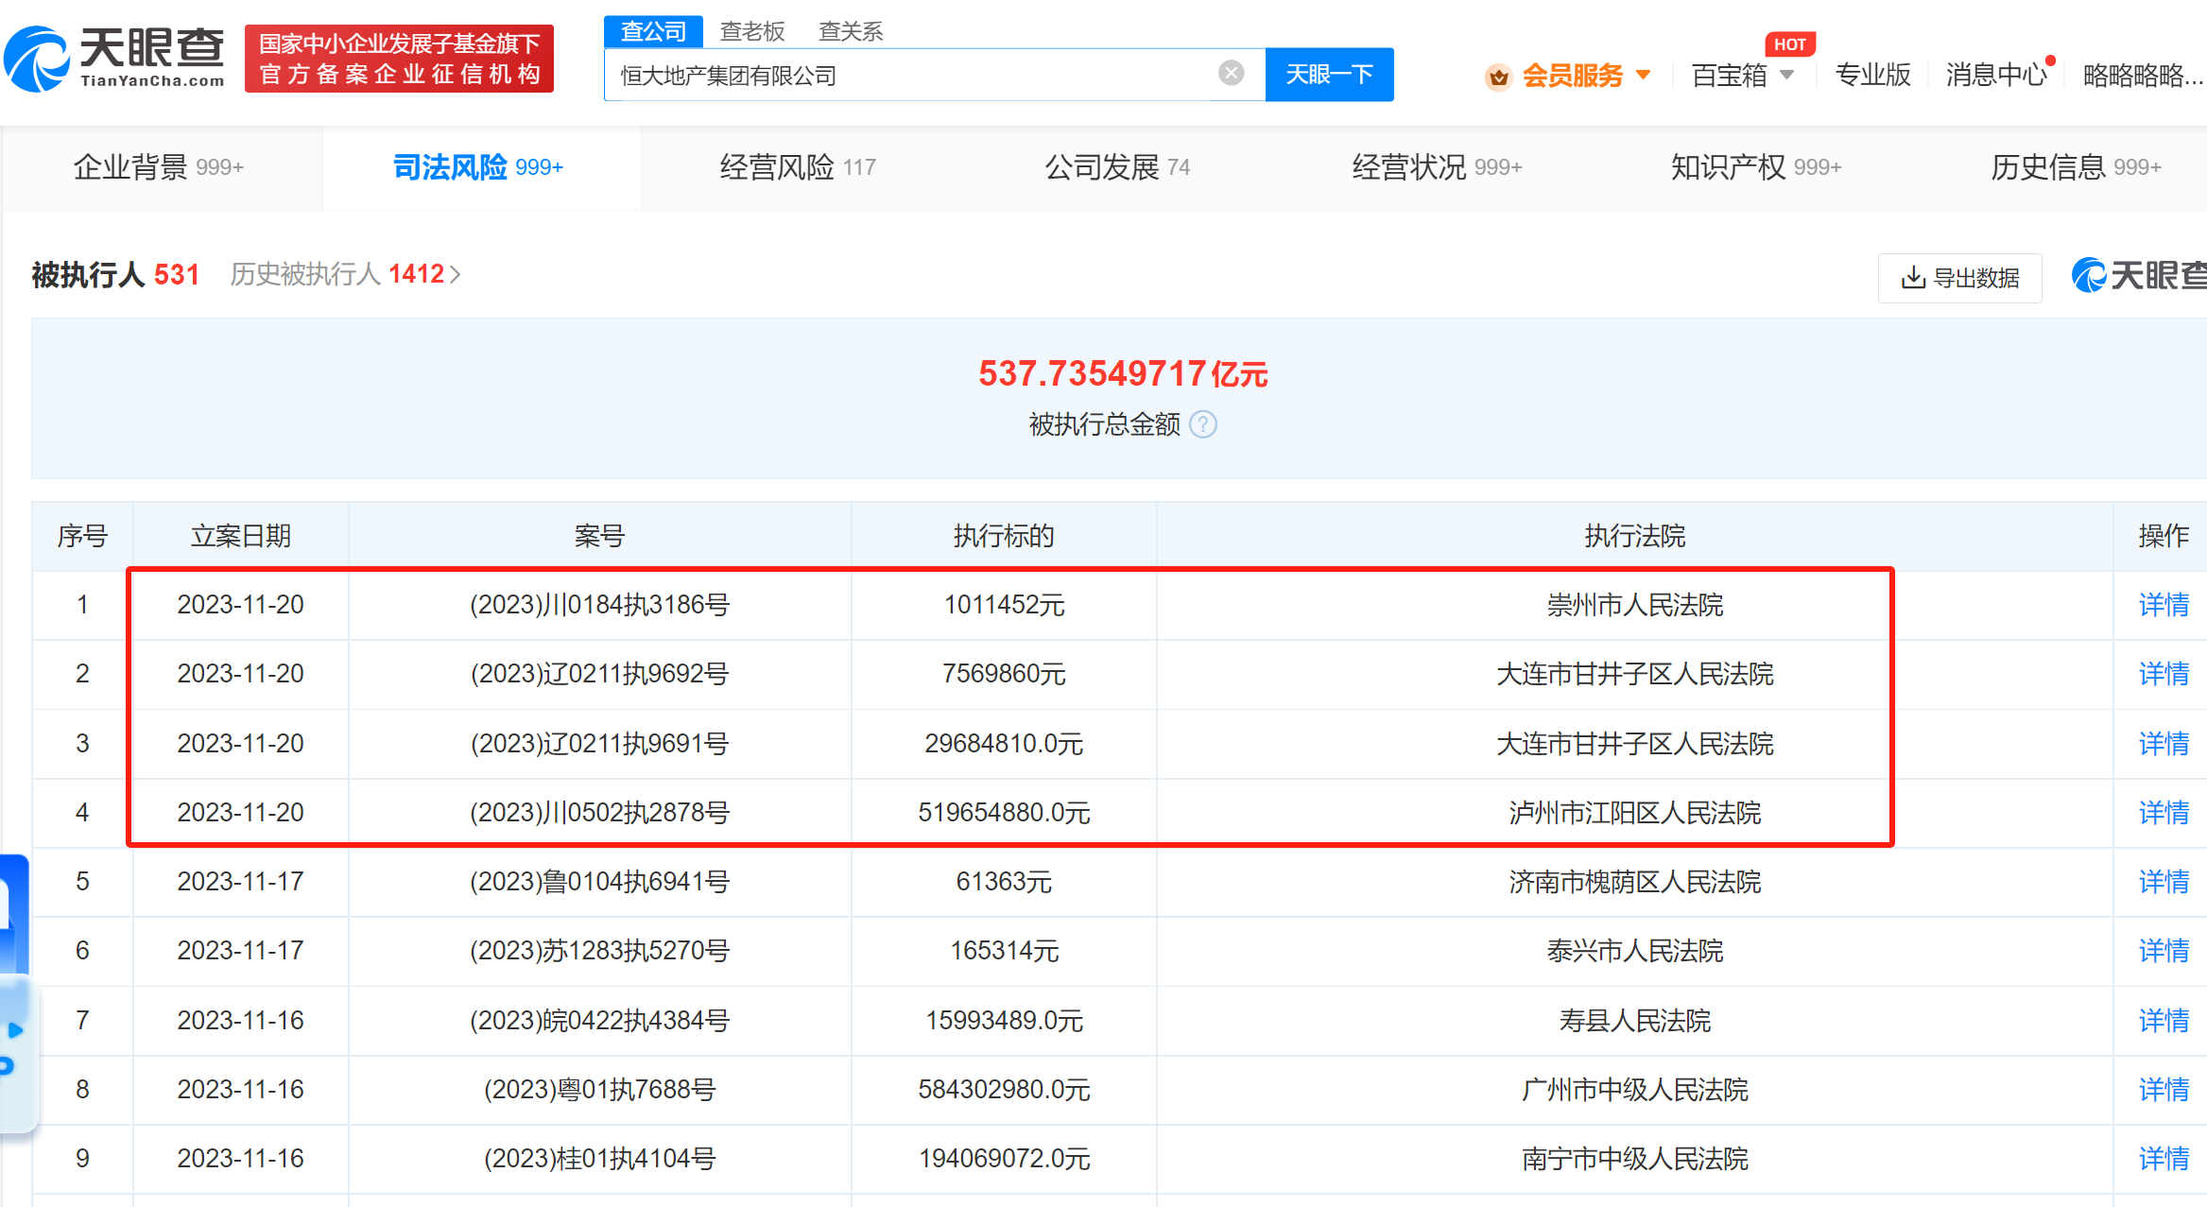
Task: Click the 天眼一下 search button
Action: point(1329,74)
